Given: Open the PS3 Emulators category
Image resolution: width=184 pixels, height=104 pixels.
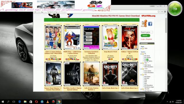Looking at the screenshot, I should 149,85.
